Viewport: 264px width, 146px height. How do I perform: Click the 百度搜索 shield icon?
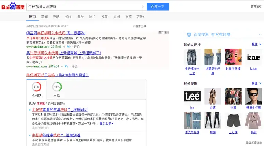coord(189,35)
